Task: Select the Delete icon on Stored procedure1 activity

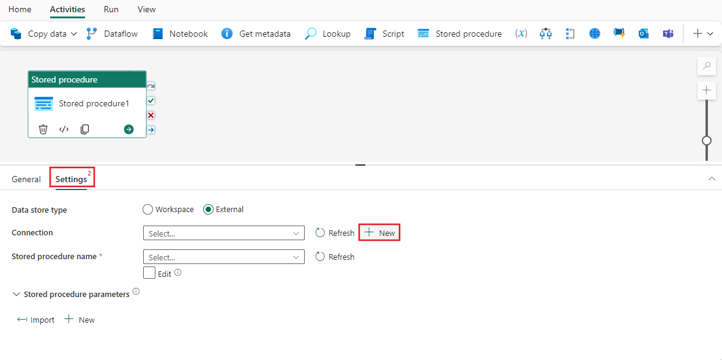Action: (x=43, y=129)
